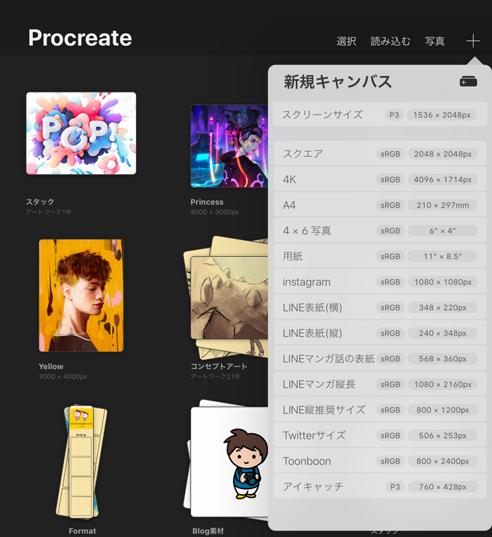Open the custom canvas creation icon

click(468, 82)
